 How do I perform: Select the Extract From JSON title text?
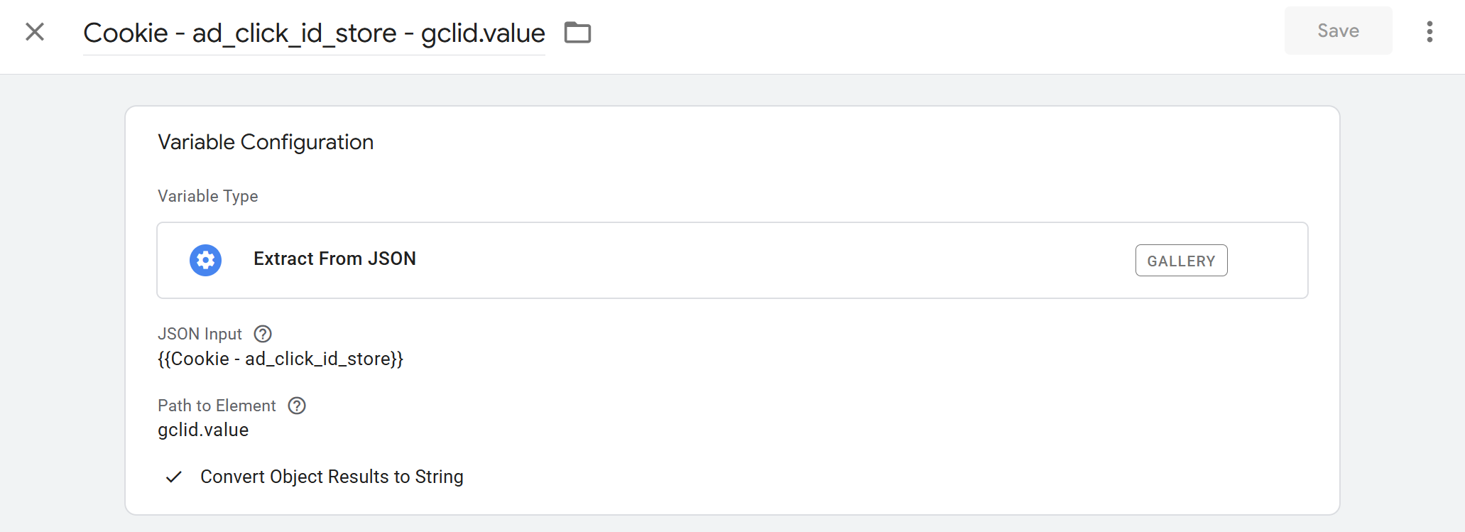pyautogui.click(x=334, y=259)
